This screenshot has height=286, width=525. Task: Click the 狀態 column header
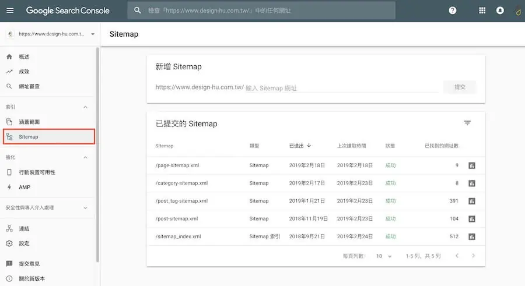[x=390, y=146]
